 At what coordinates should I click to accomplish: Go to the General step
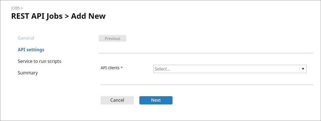(x=26, y=38)
